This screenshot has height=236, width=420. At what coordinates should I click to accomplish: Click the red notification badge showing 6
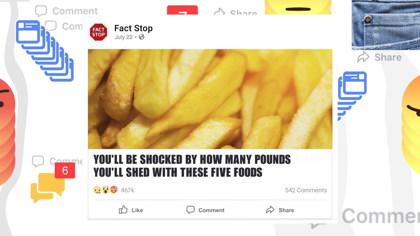click(65, 170)
